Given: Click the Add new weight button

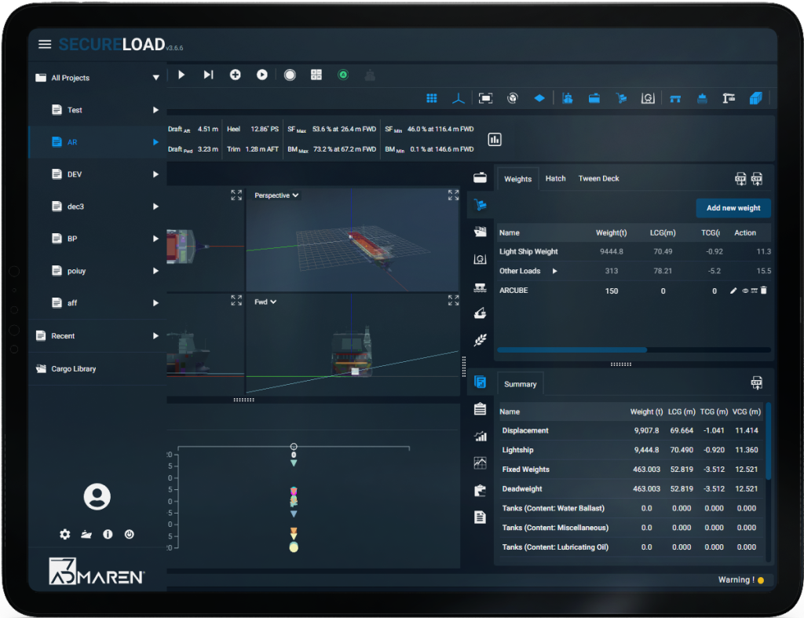Looking at the screenshot, I should (733, 207).
